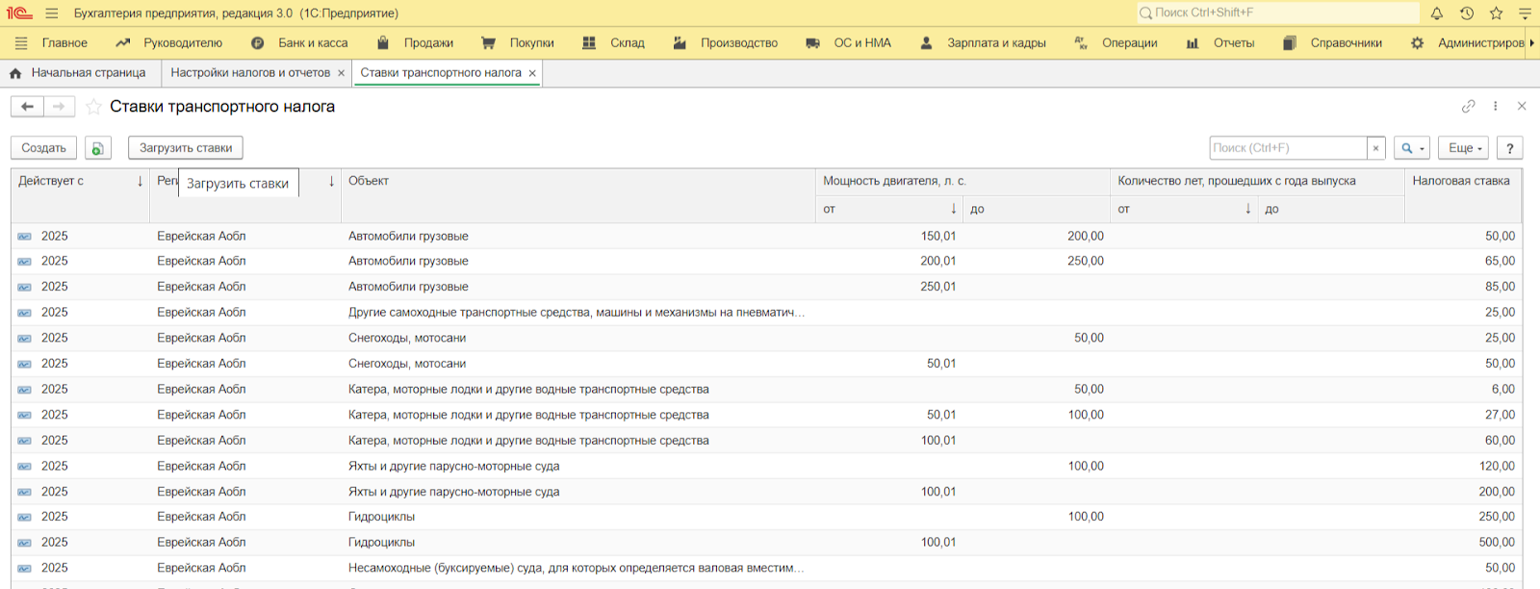Click row icon of Яхты 200,00 entry
Screen dimensions: 1540x589
pyautogui.click(x=24, y=492)
